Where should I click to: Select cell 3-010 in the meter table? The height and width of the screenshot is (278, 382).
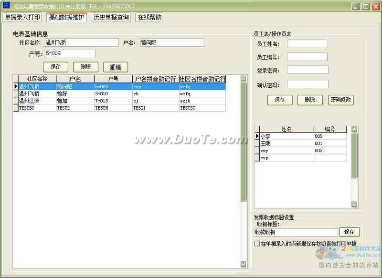click(113, 93)
